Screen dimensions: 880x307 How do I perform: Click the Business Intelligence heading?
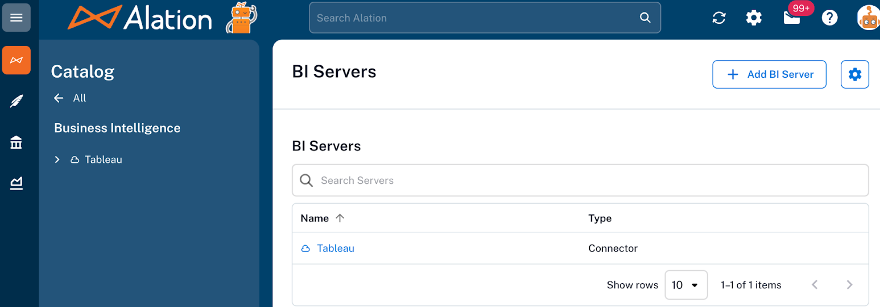coord(117,128)
